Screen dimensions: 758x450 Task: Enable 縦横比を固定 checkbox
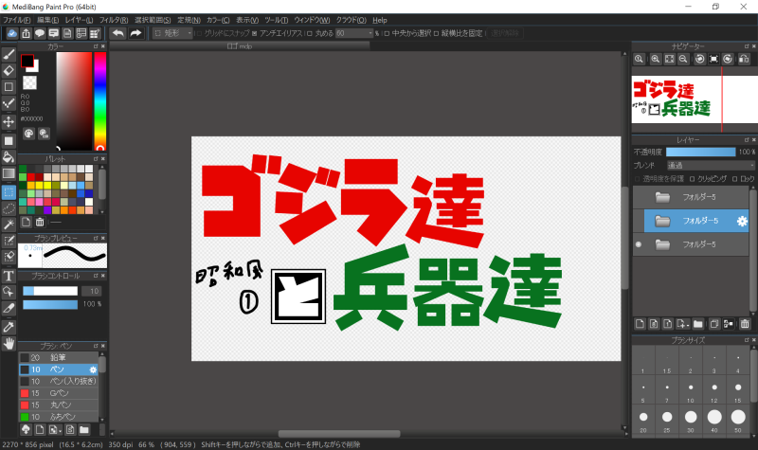pyautogui.click(x=436, y=33)
